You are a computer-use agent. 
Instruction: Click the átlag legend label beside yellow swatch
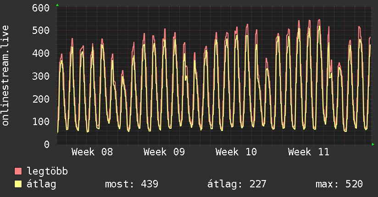point(41,184)
